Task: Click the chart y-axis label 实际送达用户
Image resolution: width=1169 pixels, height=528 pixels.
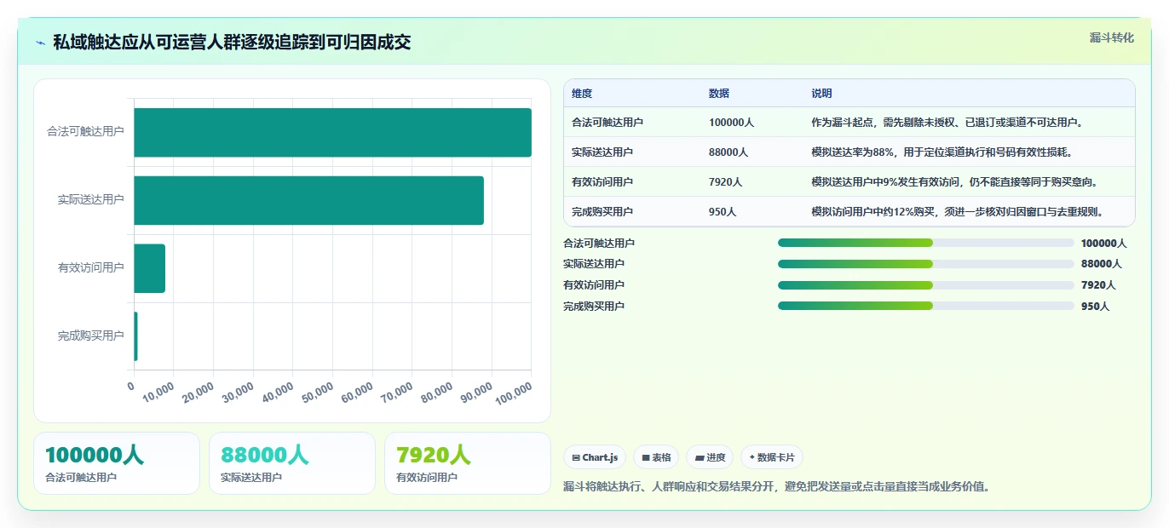Action: pyautogui.click(x=91, y=200)
